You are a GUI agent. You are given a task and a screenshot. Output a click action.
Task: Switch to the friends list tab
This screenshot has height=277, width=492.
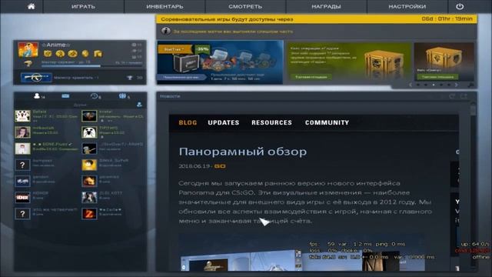pos(37,95)
